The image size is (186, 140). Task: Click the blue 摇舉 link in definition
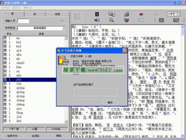[x=153, y=78]
